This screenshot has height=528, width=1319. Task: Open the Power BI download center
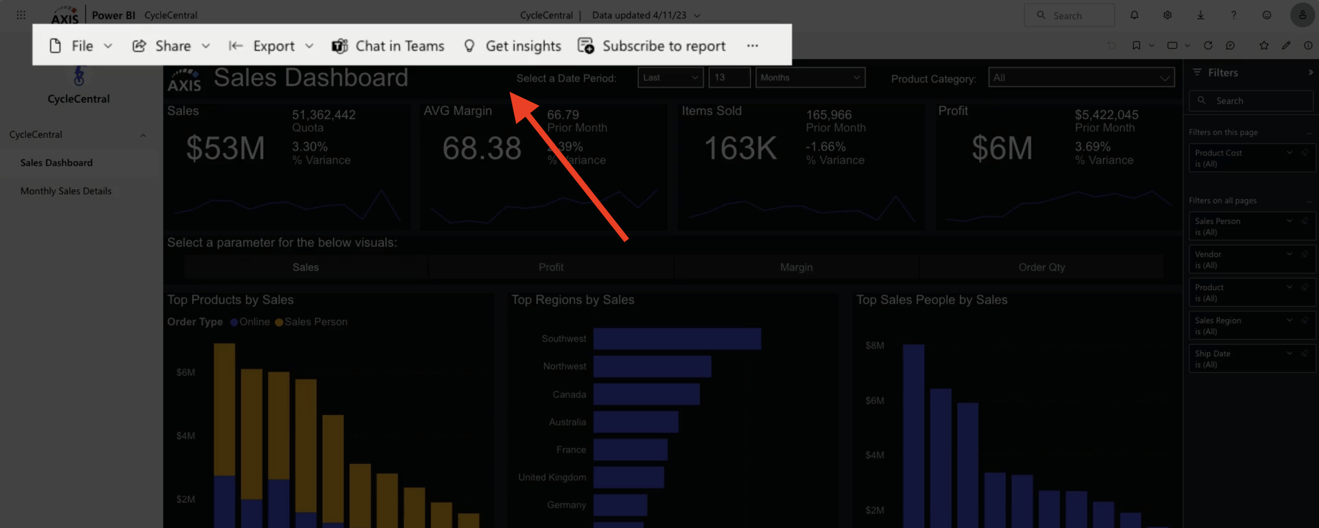click(1200, 15)
